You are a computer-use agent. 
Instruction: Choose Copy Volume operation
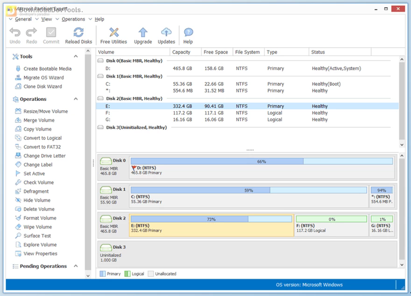37,129
